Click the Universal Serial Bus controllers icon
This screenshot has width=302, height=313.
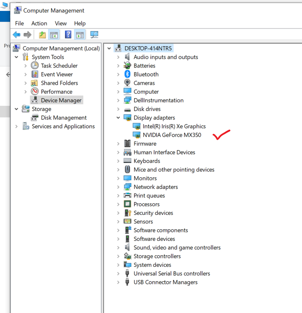coord(127,273)
